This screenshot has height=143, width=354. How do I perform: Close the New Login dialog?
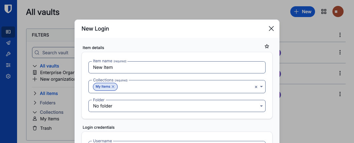point(271,29)
